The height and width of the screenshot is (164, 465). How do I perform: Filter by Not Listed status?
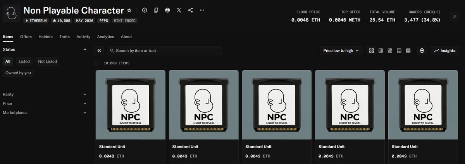coord(47,61)
